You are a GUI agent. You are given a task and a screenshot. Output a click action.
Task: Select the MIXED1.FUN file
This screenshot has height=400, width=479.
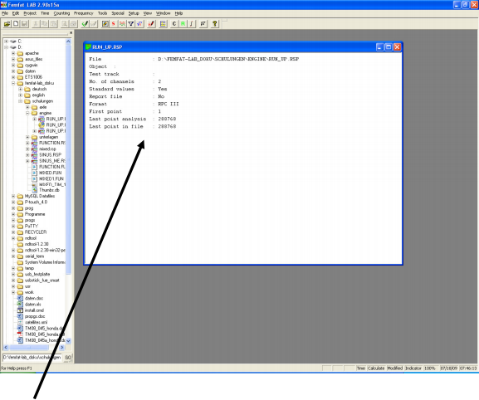point(51,178)
